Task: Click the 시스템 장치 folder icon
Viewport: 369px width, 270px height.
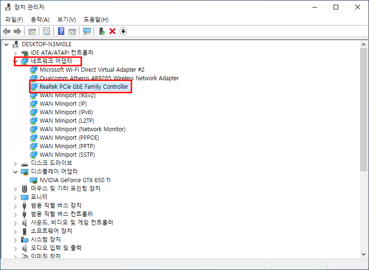Action: [x=25, y=240]
